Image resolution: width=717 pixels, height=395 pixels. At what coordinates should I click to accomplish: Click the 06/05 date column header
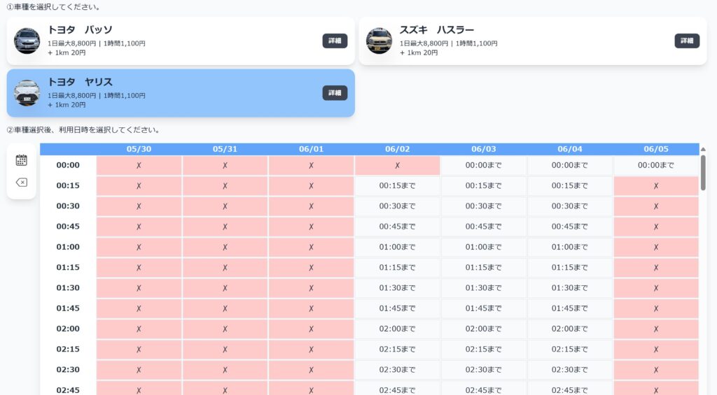[656, 150]
